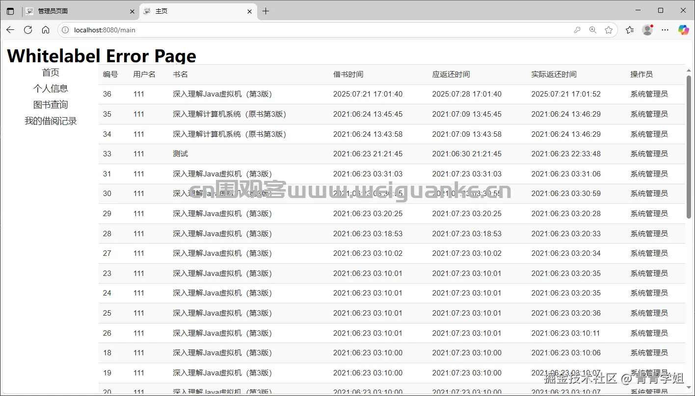Select record number 18

[107, 353]
